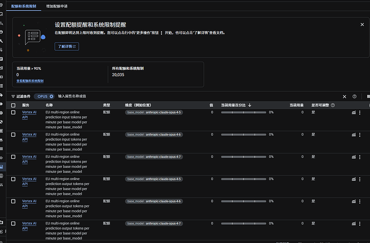The width and height of the screenshot is (370, 243).
Task: Open Vertex AI API link in input opus-4-5 row
Action: click(x=29, y=115)
